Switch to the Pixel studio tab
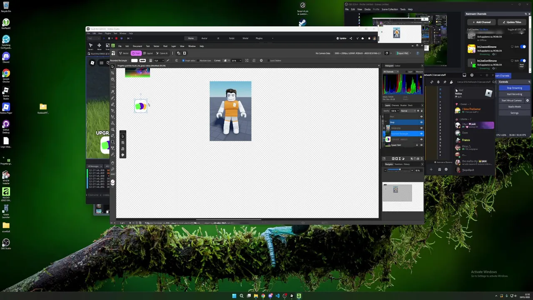The width and height of the screenshot is (533, 300). pos(136,53)
